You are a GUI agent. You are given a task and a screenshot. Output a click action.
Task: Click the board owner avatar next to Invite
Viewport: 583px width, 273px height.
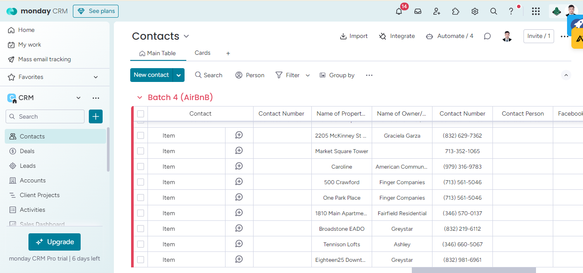(507, 36)
